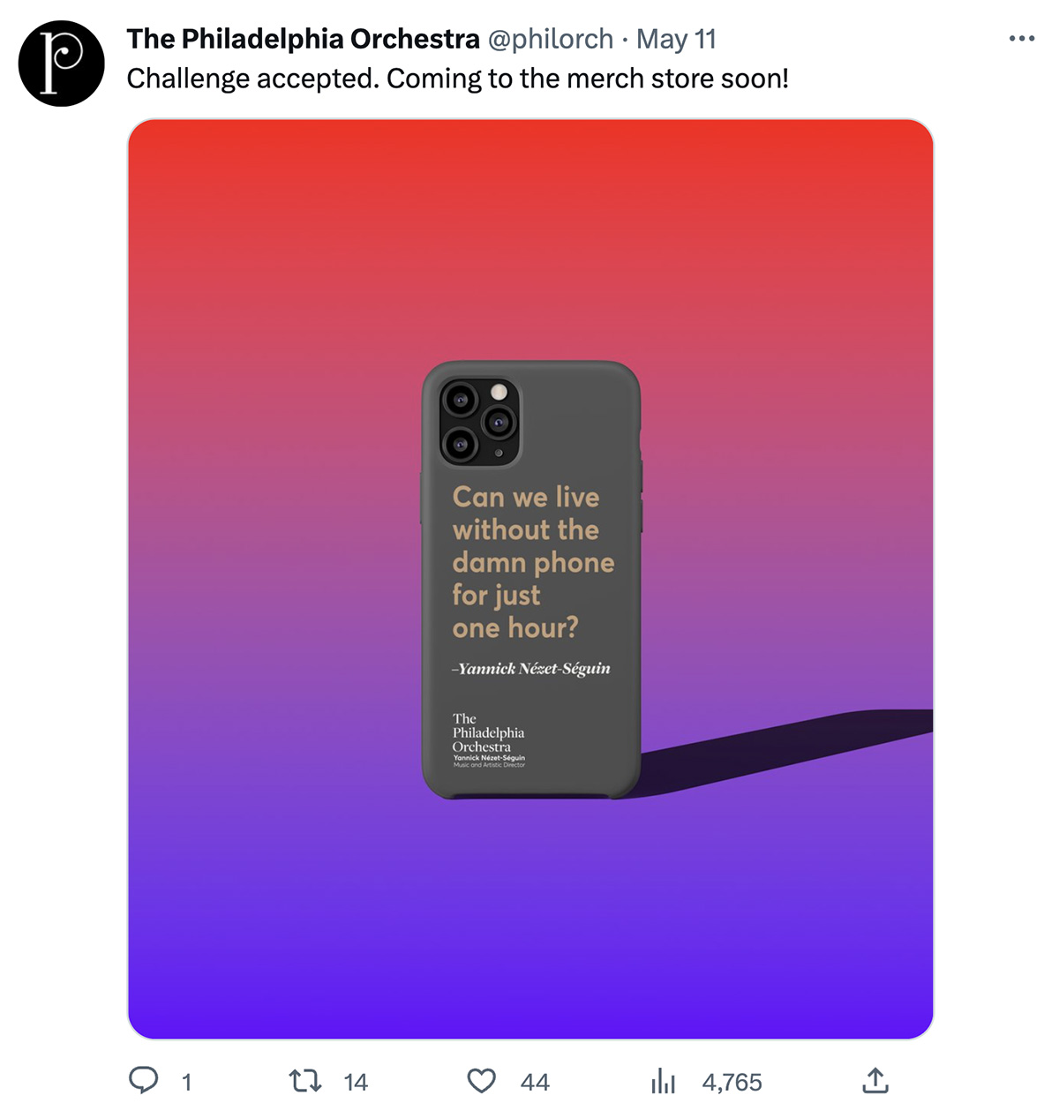1059x1118 pixels.
Task: Click the reply count number 1
Action: pos(186,1083)
